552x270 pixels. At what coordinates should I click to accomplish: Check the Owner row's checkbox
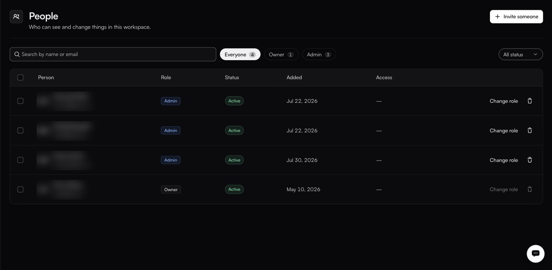click(x=20, y=189)
